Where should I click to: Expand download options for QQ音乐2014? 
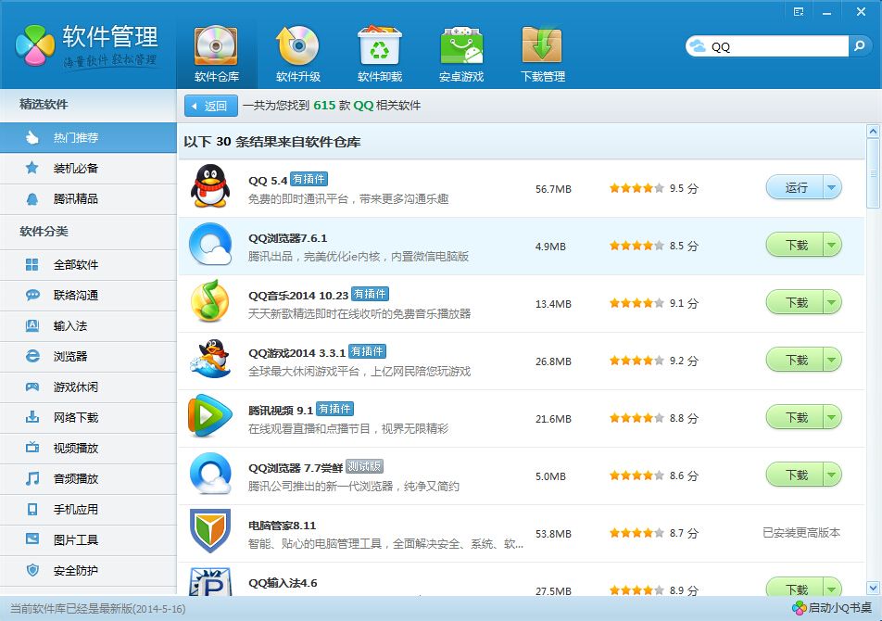[x=832, y=303]
